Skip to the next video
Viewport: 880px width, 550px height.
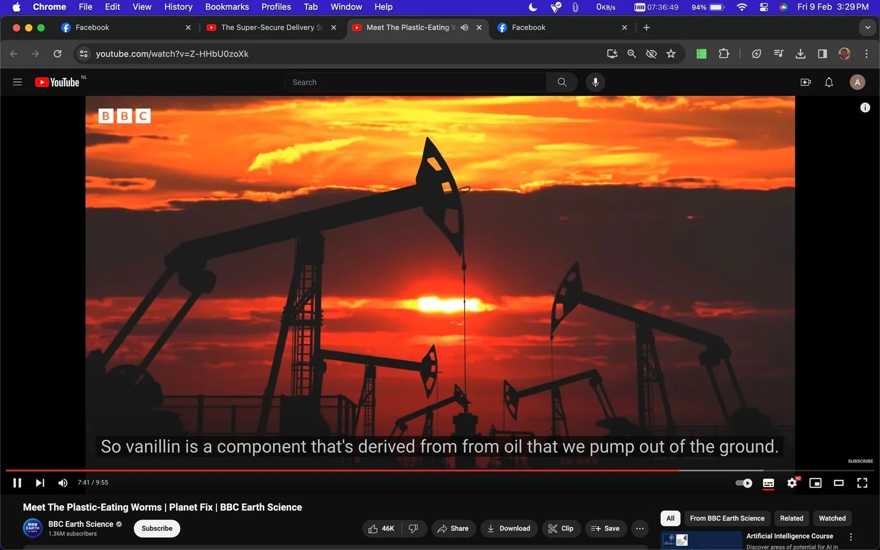pos(40,483)
